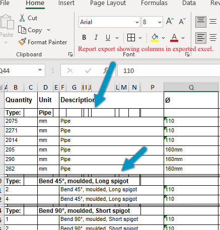Click the Pipe description in row 2271
Image resolution: width=220 pixels, height=230 pixels.
click(x=111, y=131)
